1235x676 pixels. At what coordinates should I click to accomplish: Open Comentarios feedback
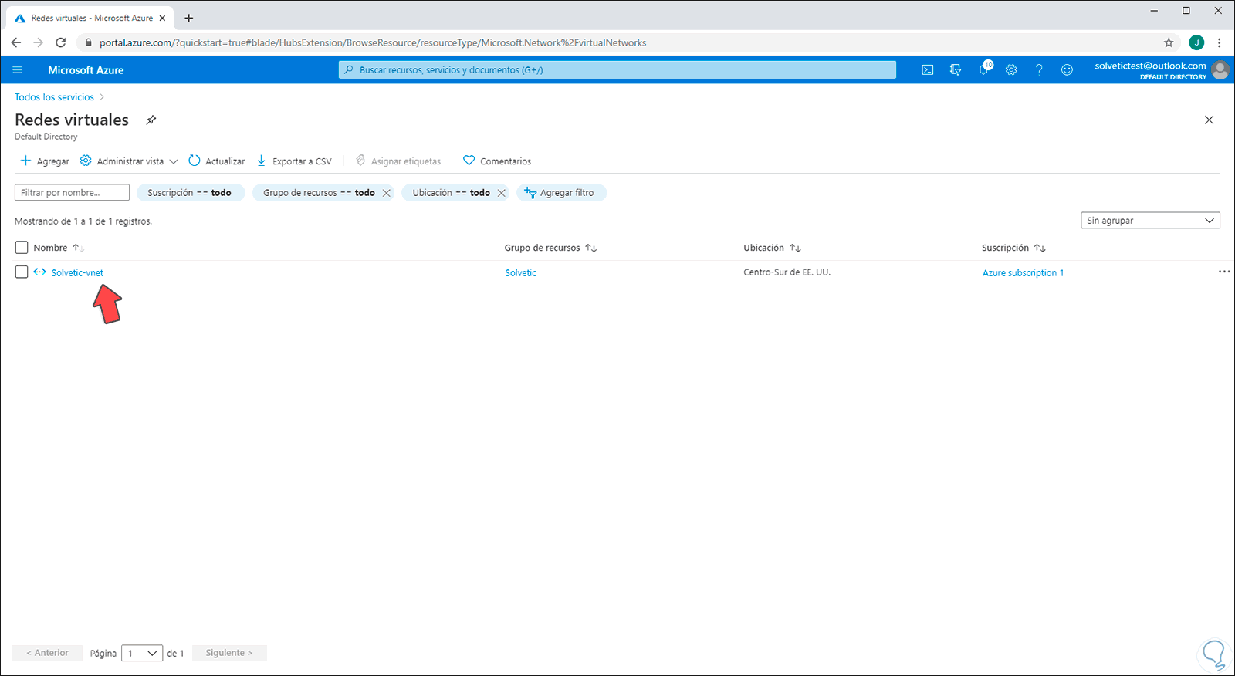pyautogui.click(x=497, y=161)
